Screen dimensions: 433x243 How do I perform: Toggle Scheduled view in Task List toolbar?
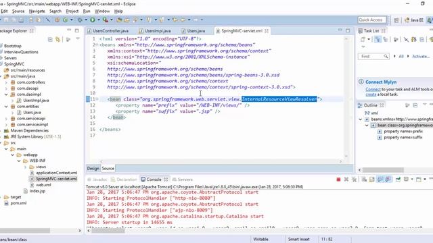[x=385, y=40]
